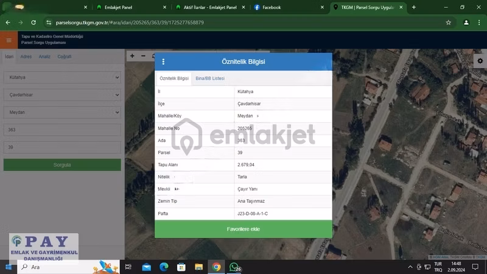Image resolution: width=487 pixels, height=274 pixels.
Task: Open the Windows Start menu
Action: tap(9, 267)
